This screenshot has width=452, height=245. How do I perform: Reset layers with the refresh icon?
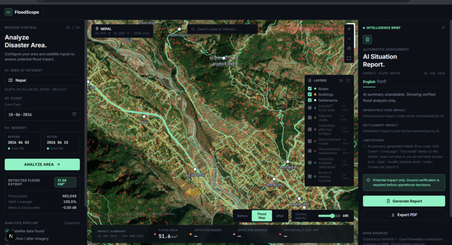tap(348, 81)
